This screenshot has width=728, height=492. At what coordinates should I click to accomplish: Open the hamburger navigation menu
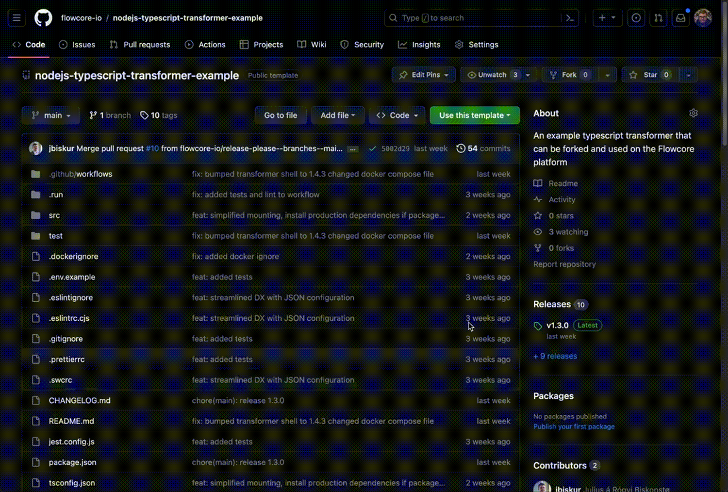(x=17, y=18)
